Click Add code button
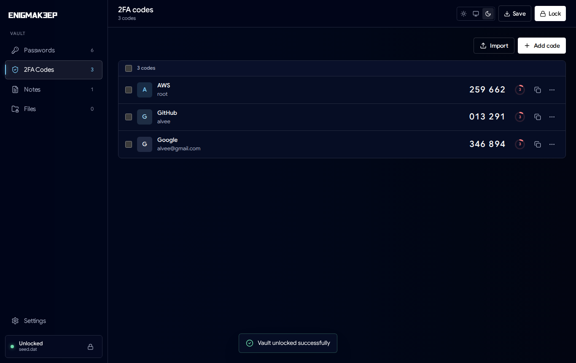The image size is (576, 363). [x=542, y=46]
